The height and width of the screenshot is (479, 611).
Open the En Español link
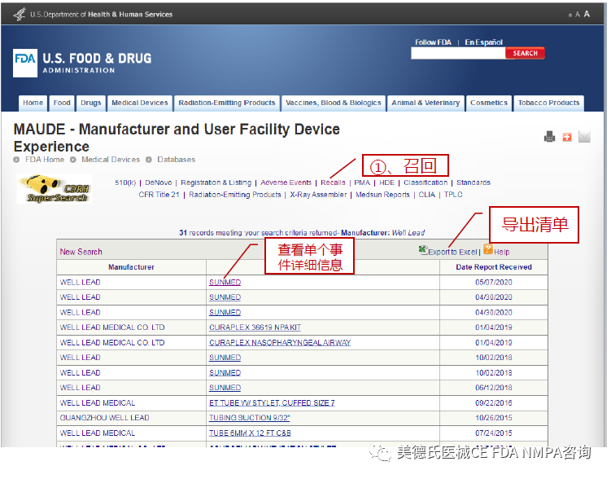(483, 42)
